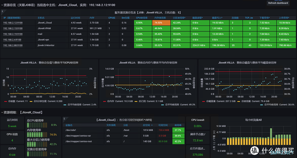This screenshot has height=158, width=297.
Task: Sort table by 下载带宽* column
Action: point(265,18)
